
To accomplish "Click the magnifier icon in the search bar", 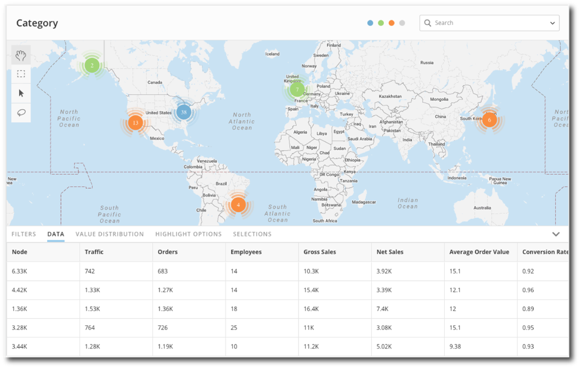I will tap(427, 23).
